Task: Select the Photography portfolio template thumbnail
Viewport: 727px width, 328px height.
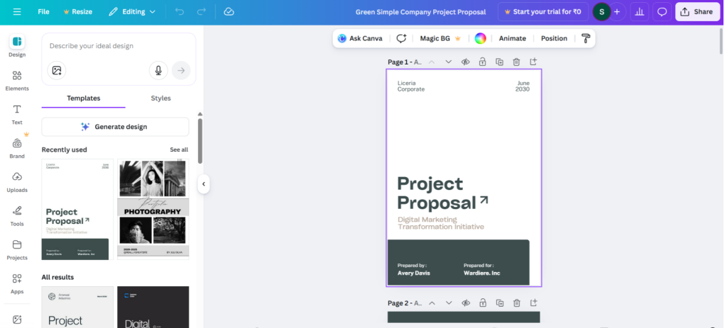Action: (153, 209)
